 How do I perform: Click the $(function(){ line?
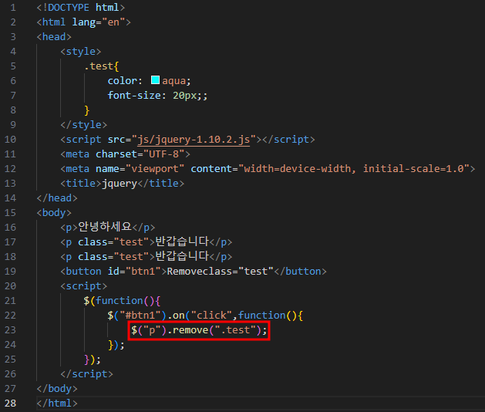click(x=122, y=301)
